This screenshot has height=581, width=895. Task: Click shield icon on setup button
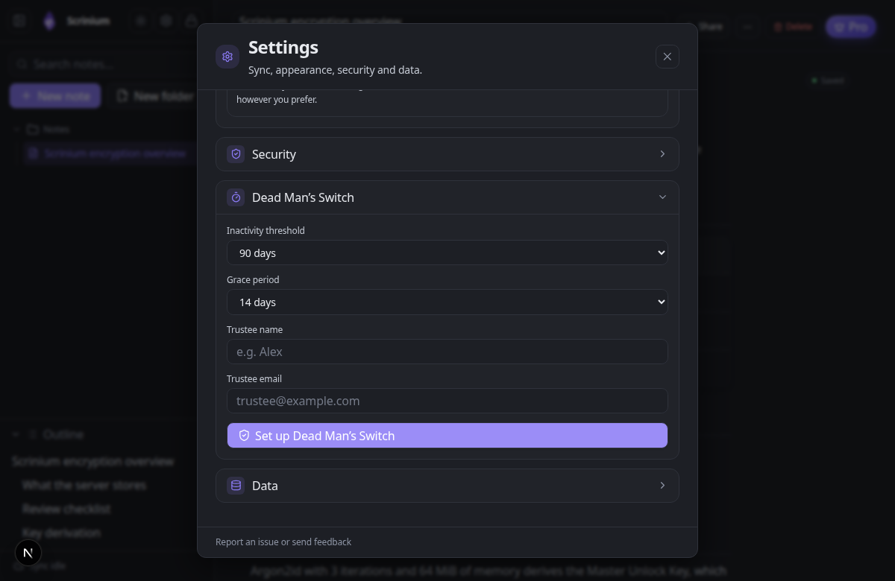click(x=244, y=436)
